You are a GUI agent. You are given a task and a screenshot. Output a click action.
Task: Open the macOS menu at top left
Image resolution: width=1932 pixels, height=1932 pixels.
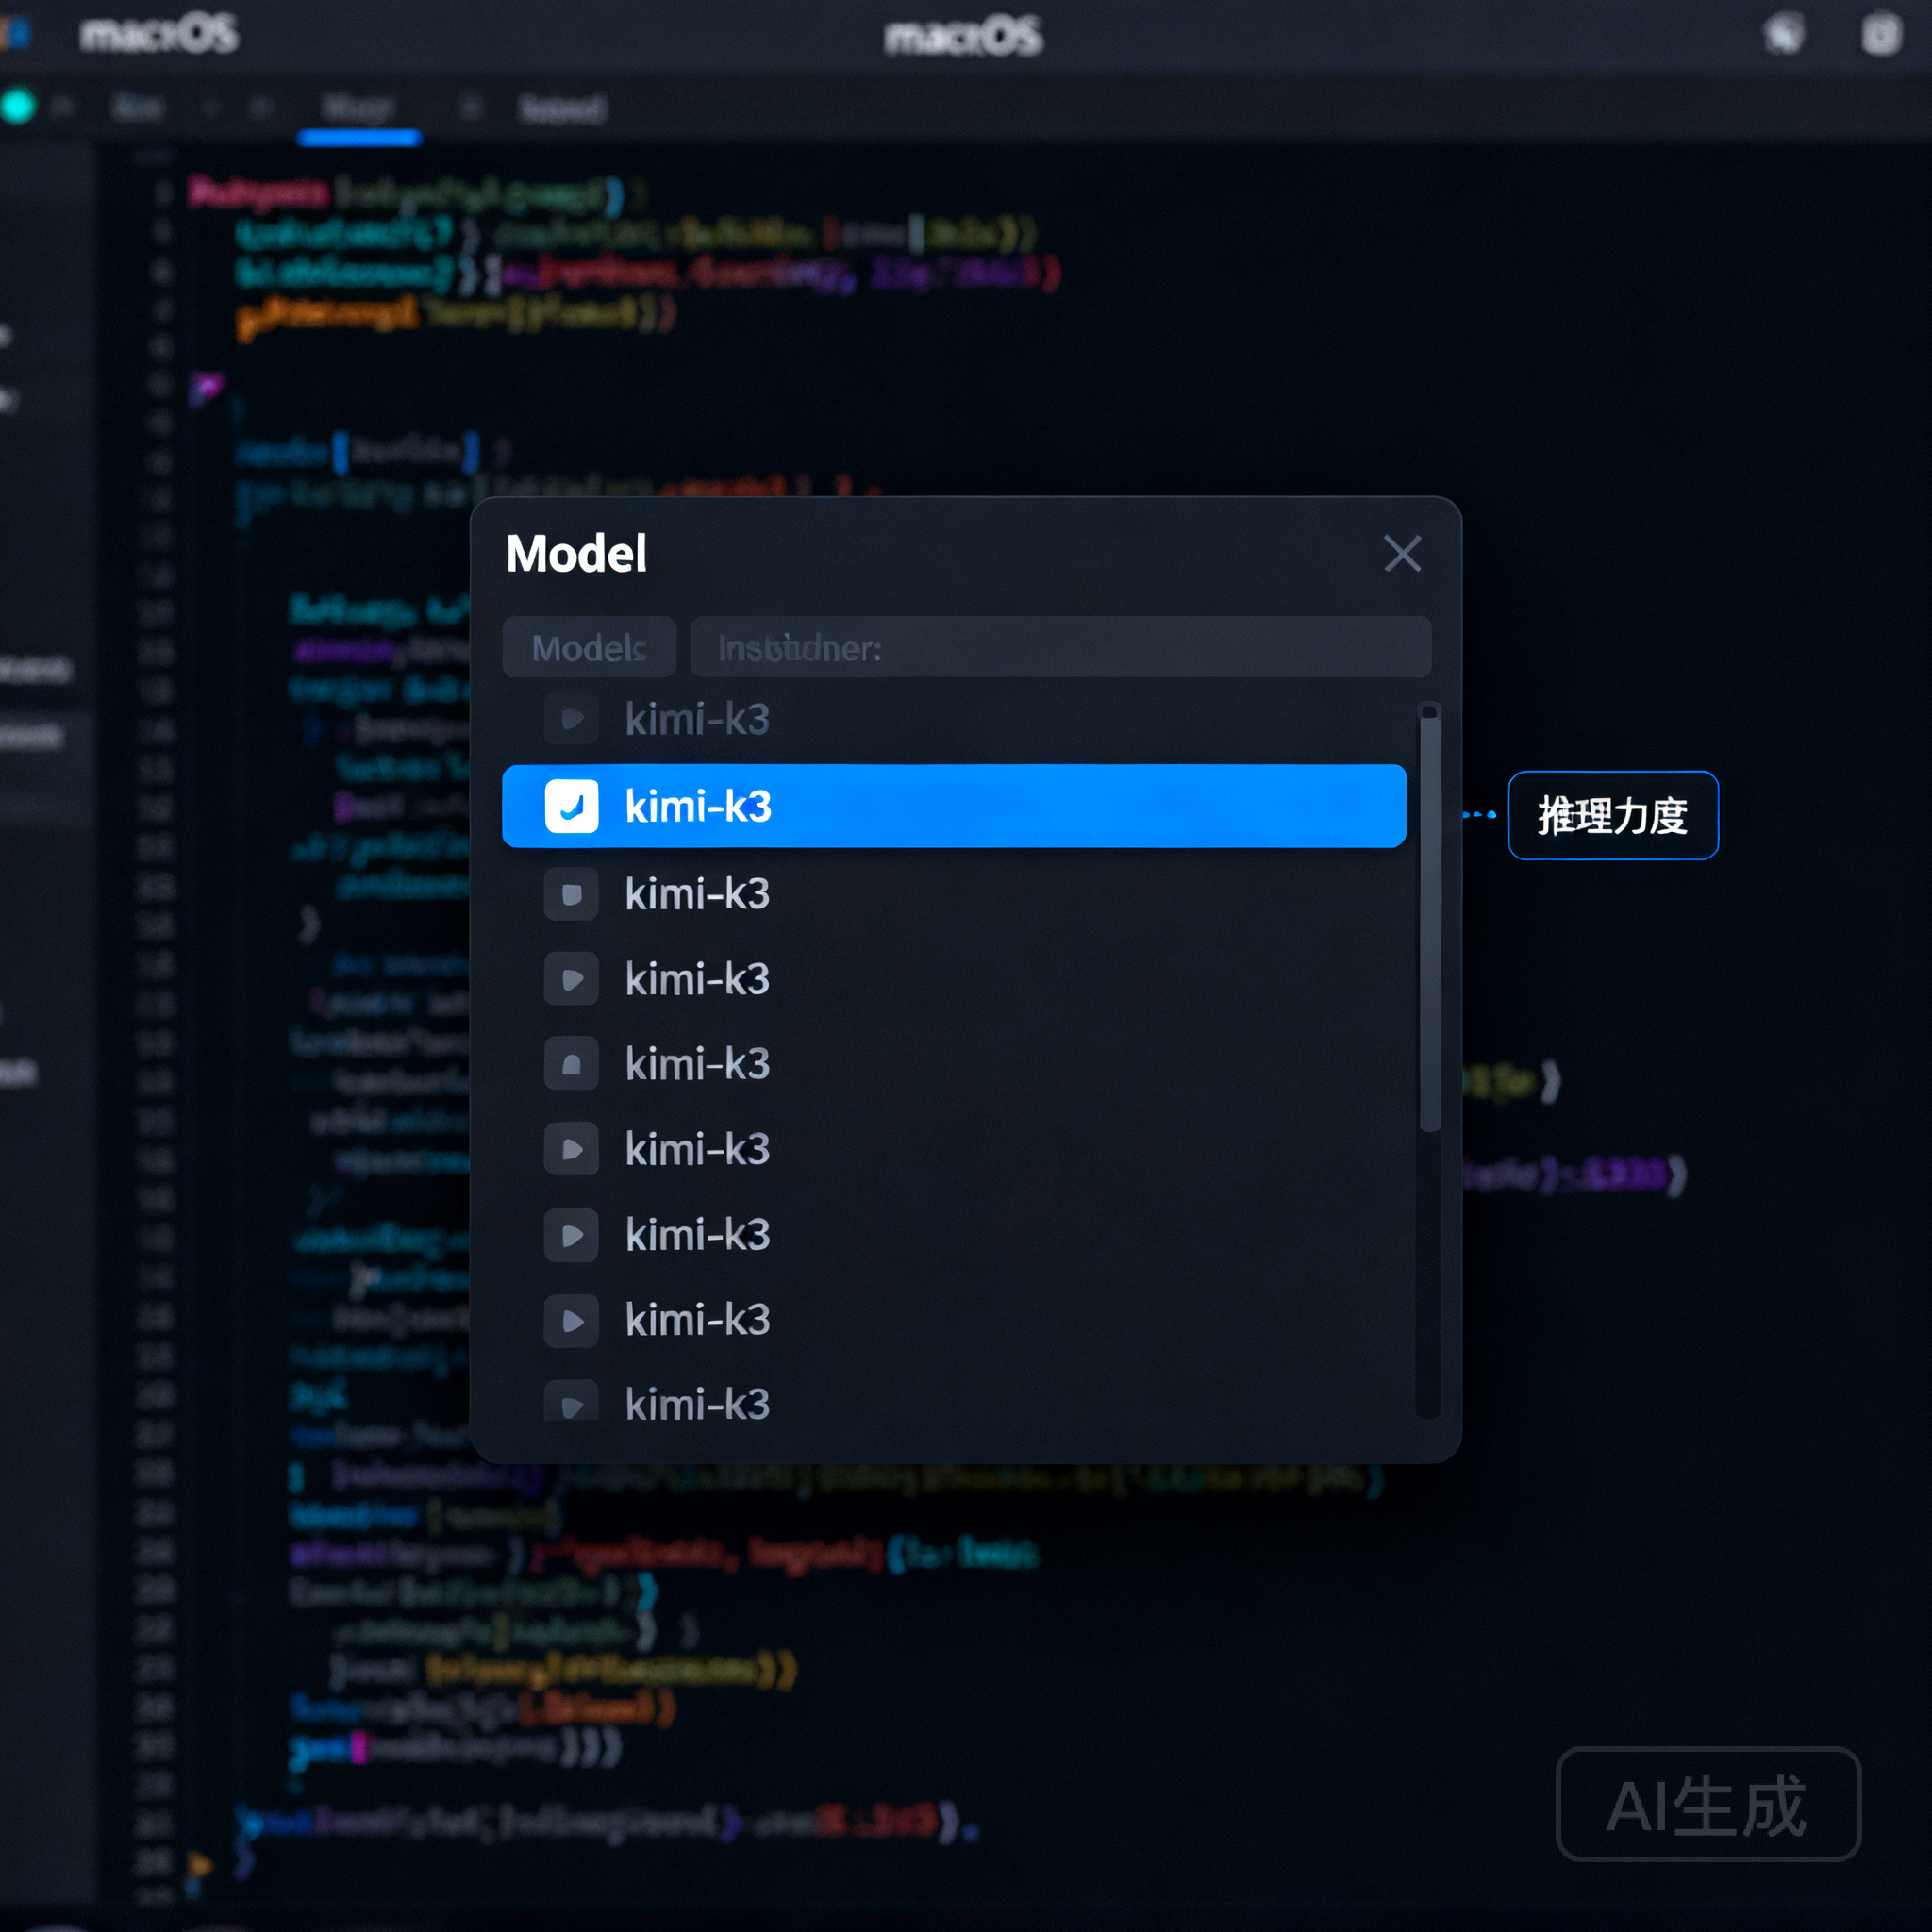pos(159,35)
